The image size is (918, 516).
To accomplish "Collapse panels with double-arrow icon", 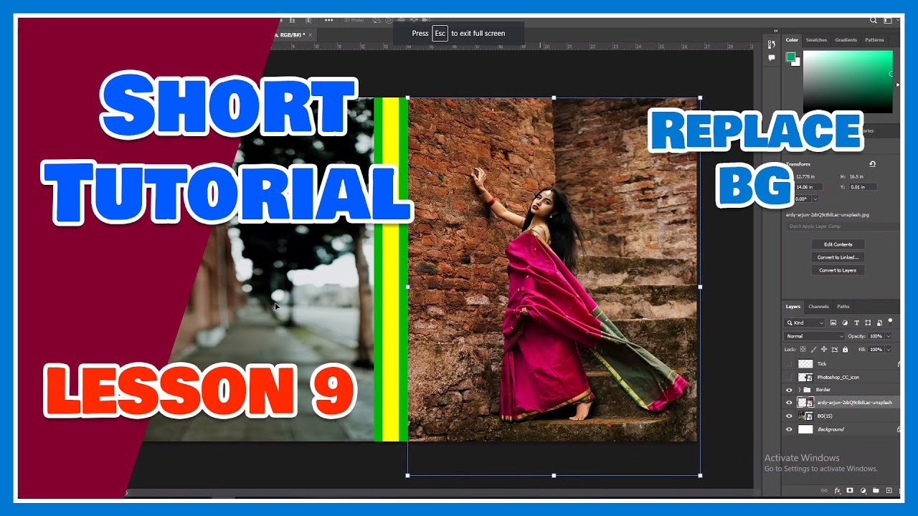I will (x=776, y=31).
